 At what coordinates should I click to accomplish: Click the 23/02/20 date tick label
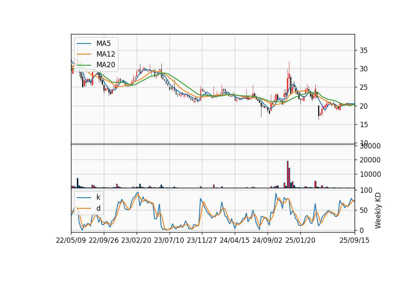pyautogui.click(x=136, y=240)
